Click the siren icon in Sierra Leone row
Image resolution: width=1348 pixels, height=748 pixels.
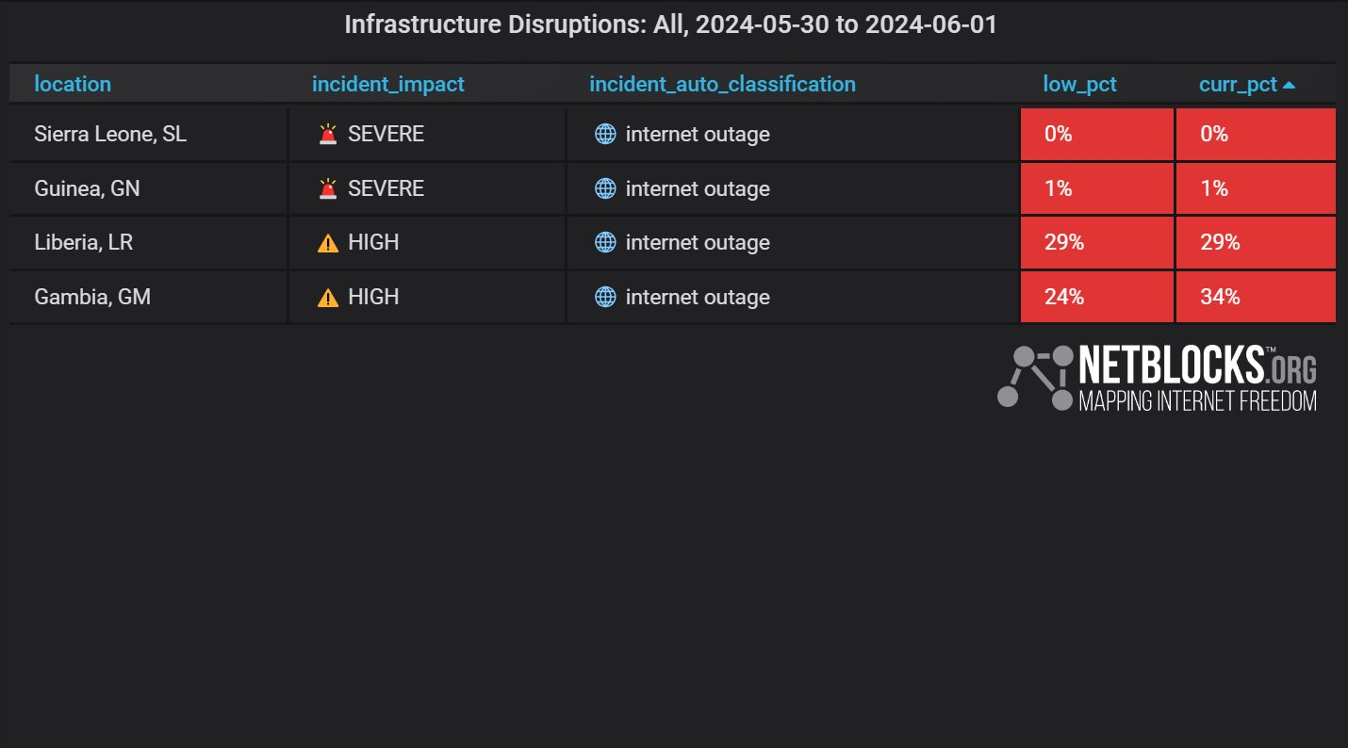point(328,135)
